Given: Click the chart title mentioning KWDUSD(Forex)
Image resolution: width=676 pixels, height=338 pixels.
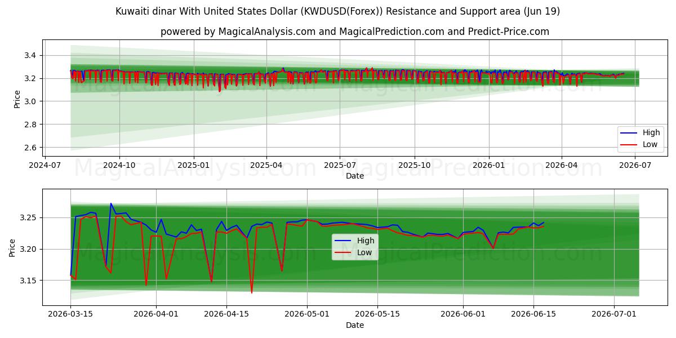Looking at the screenshot, I should (338, 11).
